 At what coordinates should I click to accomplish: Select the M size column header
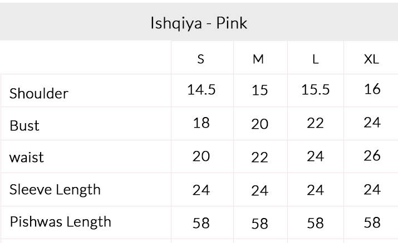click(258, 59)
